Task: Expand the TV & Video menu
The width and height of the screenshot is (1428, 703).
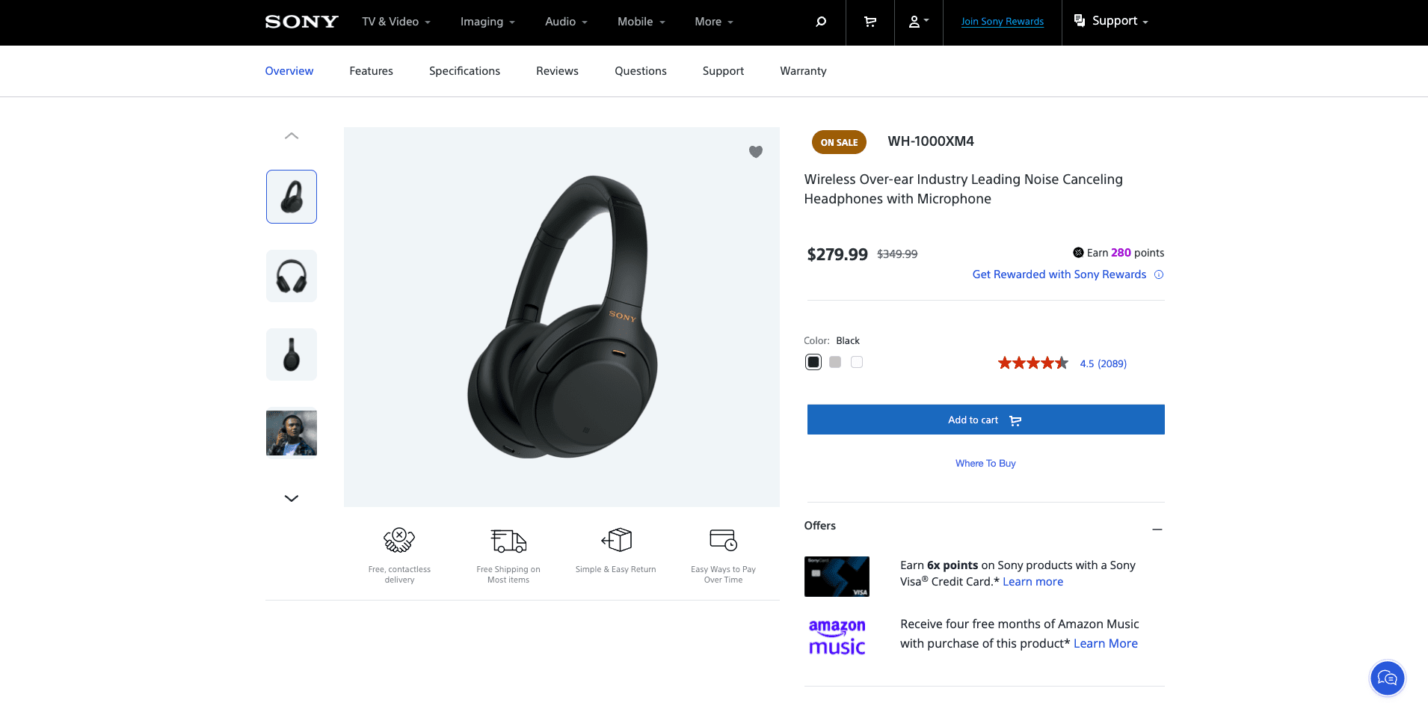Action: click(x=396, y=22)
